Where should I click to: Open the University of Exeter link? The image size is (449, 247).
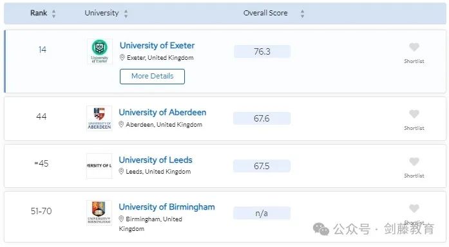tap(157, 46)
